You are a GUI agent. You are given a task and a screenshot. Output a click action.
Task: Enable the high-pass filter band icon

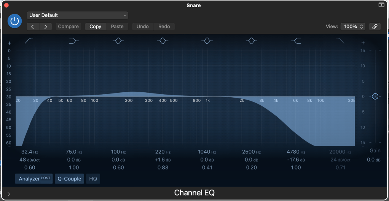click(x=29, y=41)
